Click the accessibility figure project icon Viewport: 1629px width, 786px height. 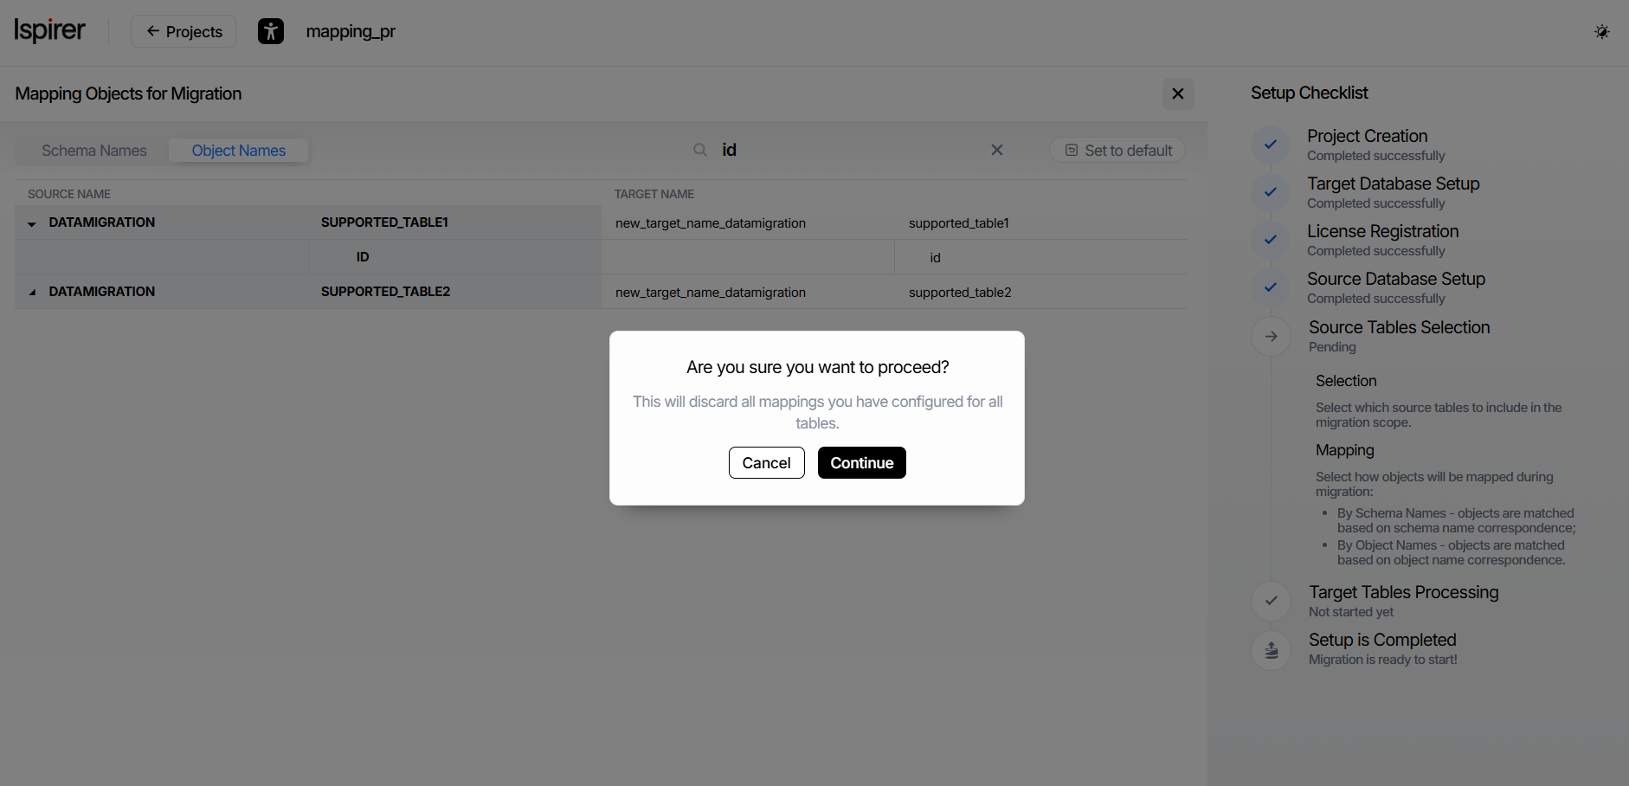(271, 32)
